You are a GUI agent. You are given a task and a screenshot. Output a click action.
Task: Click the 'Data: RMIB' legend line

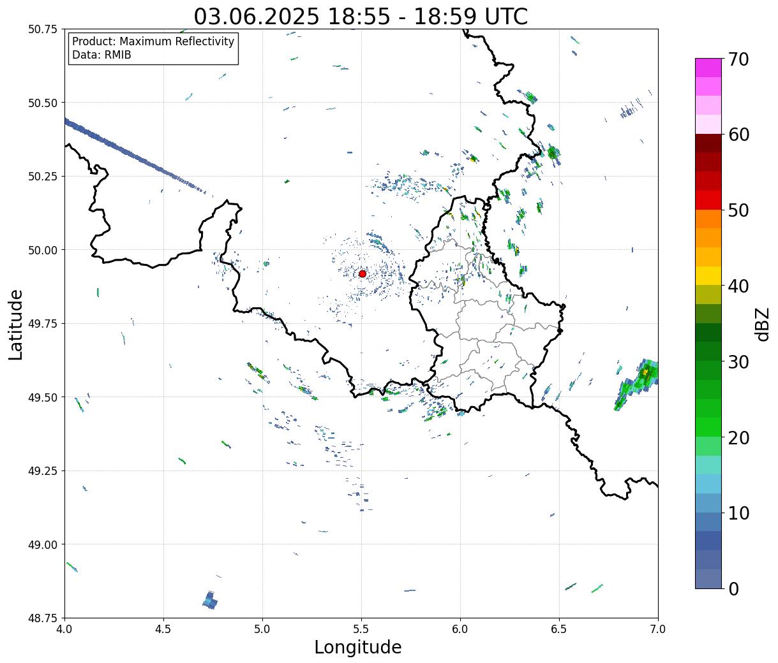[x=101, y=55]
